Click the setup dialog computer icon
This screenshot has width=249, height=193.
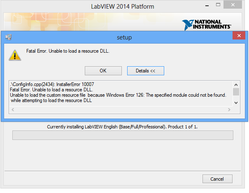[x=8, y=37]
